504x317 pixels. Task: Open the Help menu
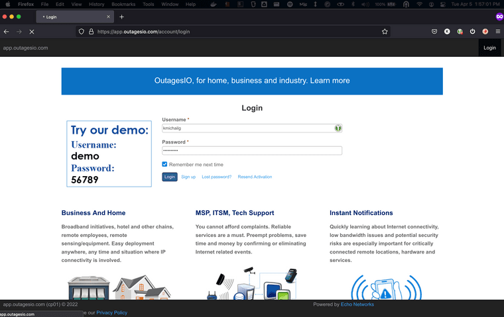190,4
